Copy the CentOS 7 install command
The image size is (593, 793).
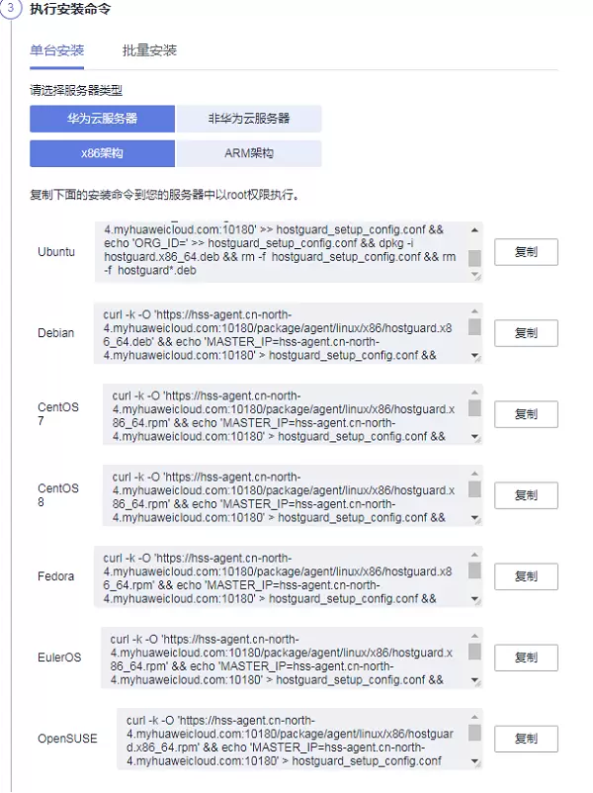526,413
